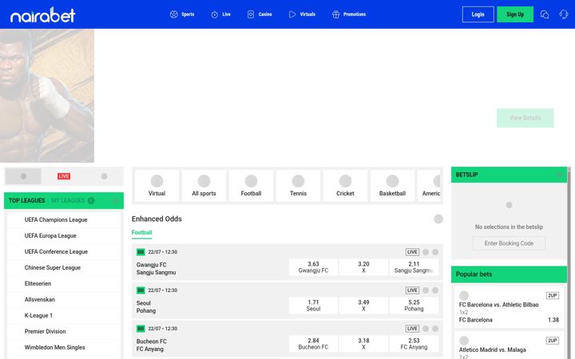Select the Football sport tile
This screenshot has width=575, height=359.
coord(252,185)
